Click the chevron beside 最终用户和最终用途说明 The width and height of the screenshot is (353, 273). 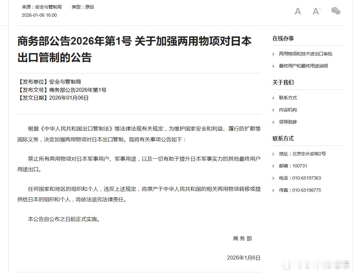274,66
